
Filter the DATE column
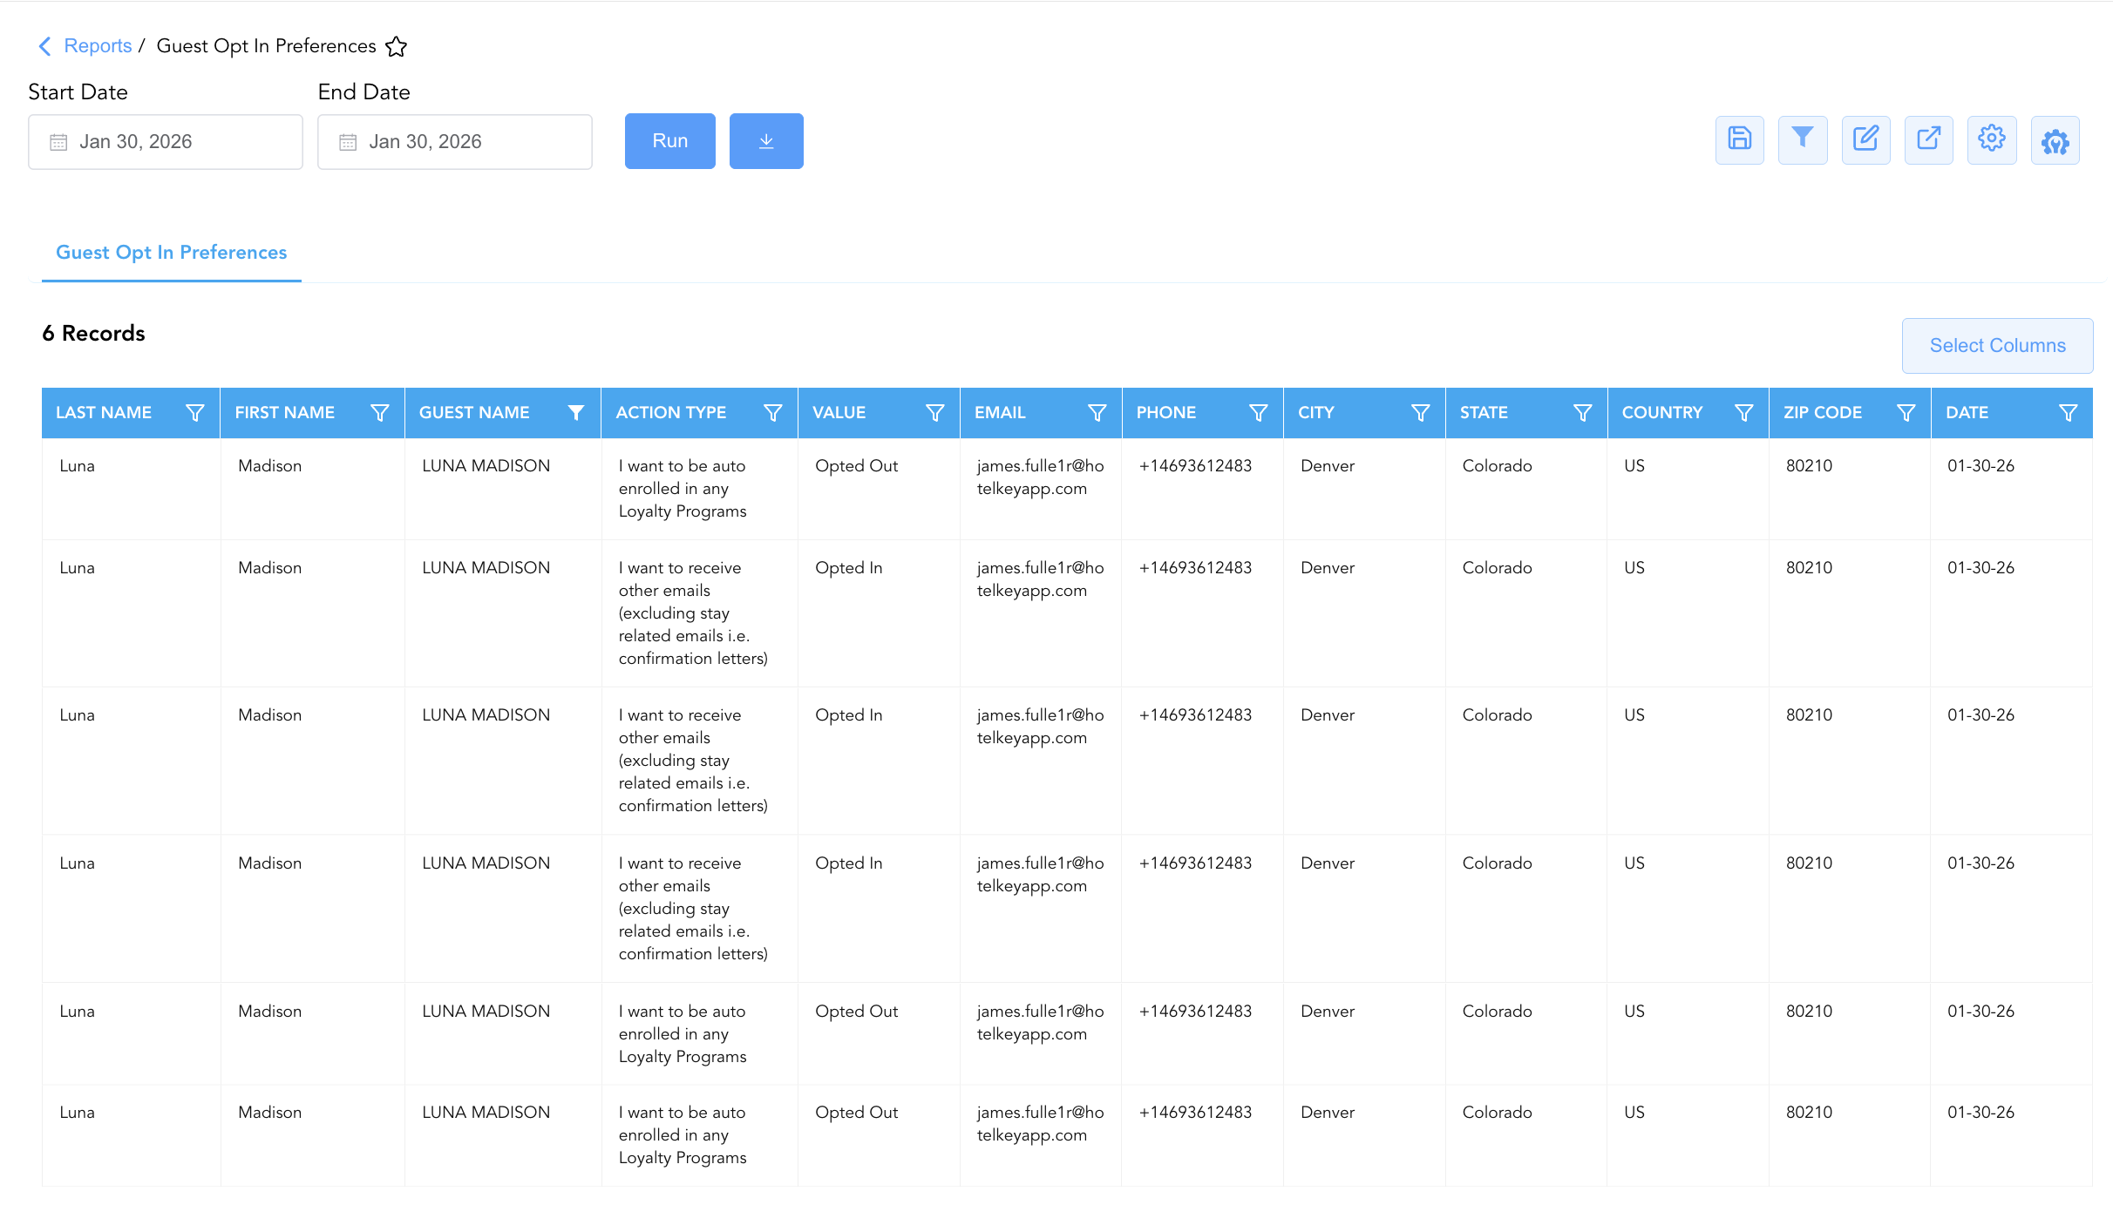click(2069, 413)
